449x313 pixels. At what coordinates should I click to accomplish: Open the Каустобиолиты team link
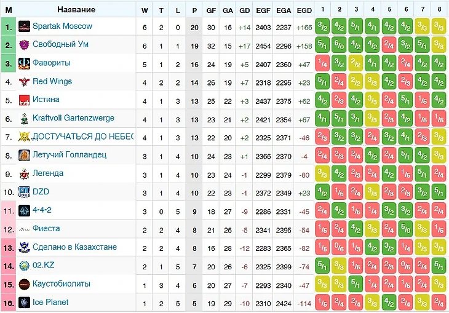click(x=62, y=284)
